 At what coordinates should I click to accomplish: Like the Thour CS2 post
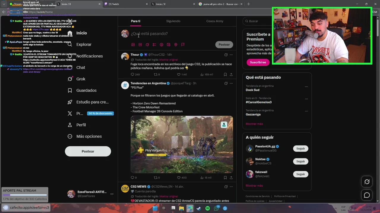[182, 75]
